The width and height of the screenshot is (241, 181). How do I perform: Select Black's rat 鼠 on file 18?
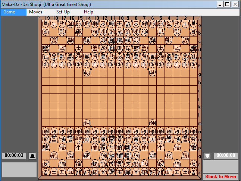(54, 155)
